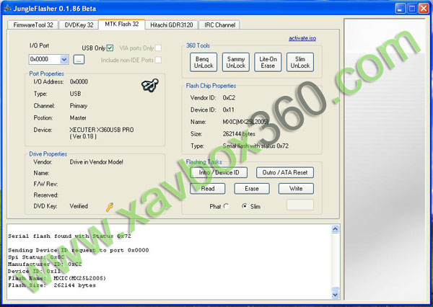Switch to the DVDKey 32 tab
This screenshot has width=433, height=307.
(79, 25)
